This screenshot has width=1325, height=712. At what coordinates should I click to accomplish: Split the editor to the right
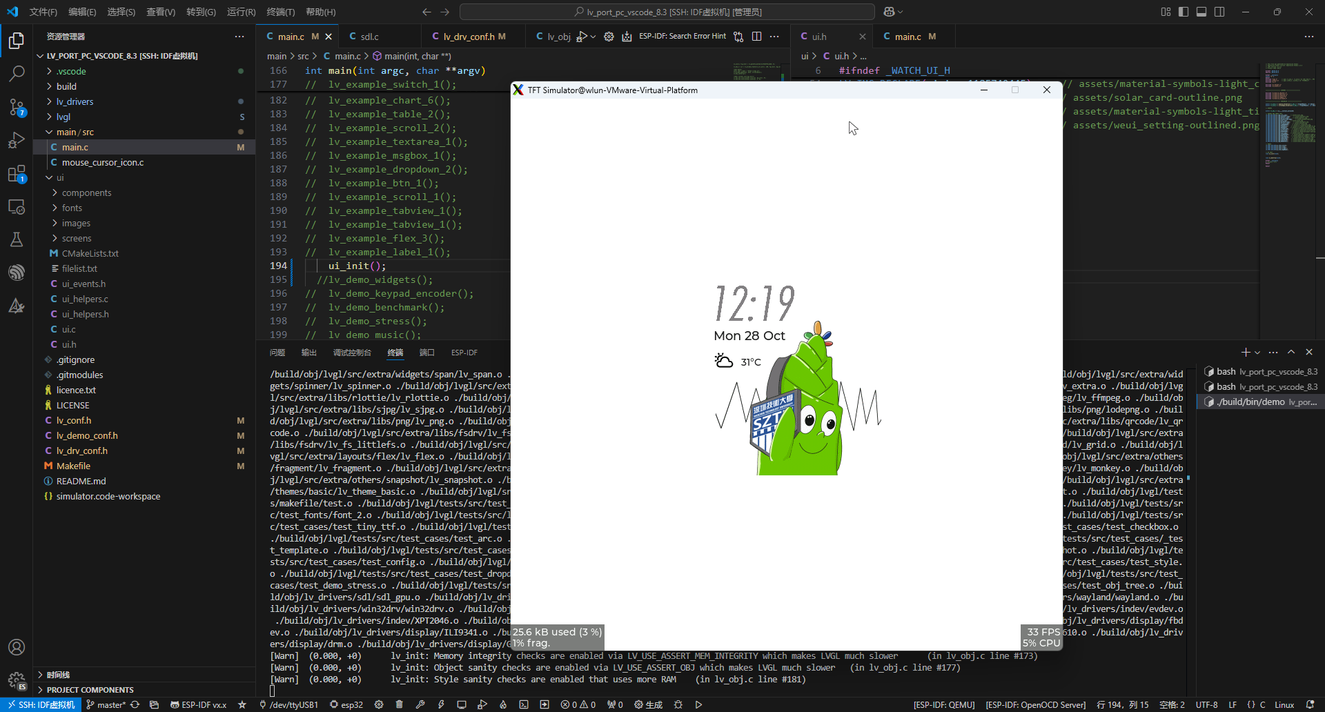[756, 37]
